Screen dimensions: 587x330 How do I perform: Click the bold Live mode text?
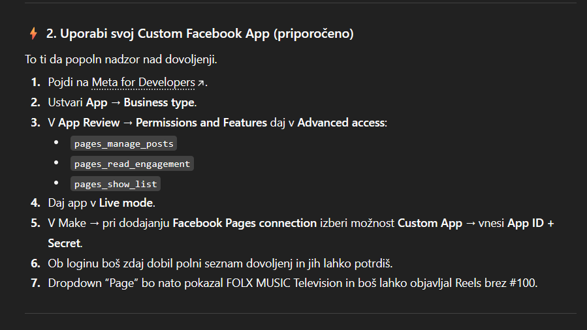tap(126, 203)
